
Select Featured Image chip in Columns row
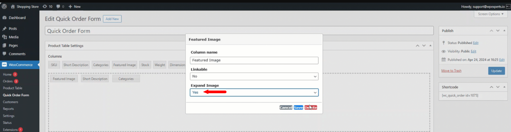[124, 65]
